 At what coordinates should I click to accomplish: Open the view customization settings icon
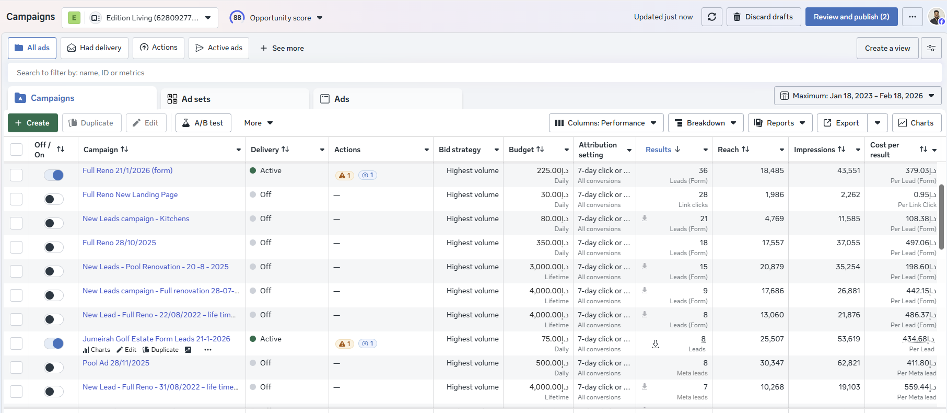tap(931, 48)
